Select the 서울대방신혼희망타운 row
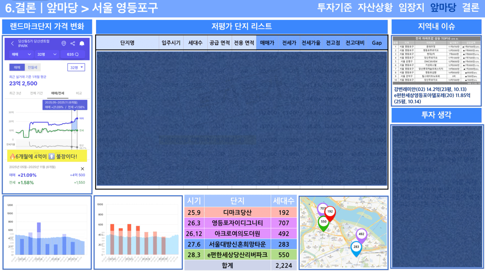This screenshot has width=485, height=271. tap(240, 244)
